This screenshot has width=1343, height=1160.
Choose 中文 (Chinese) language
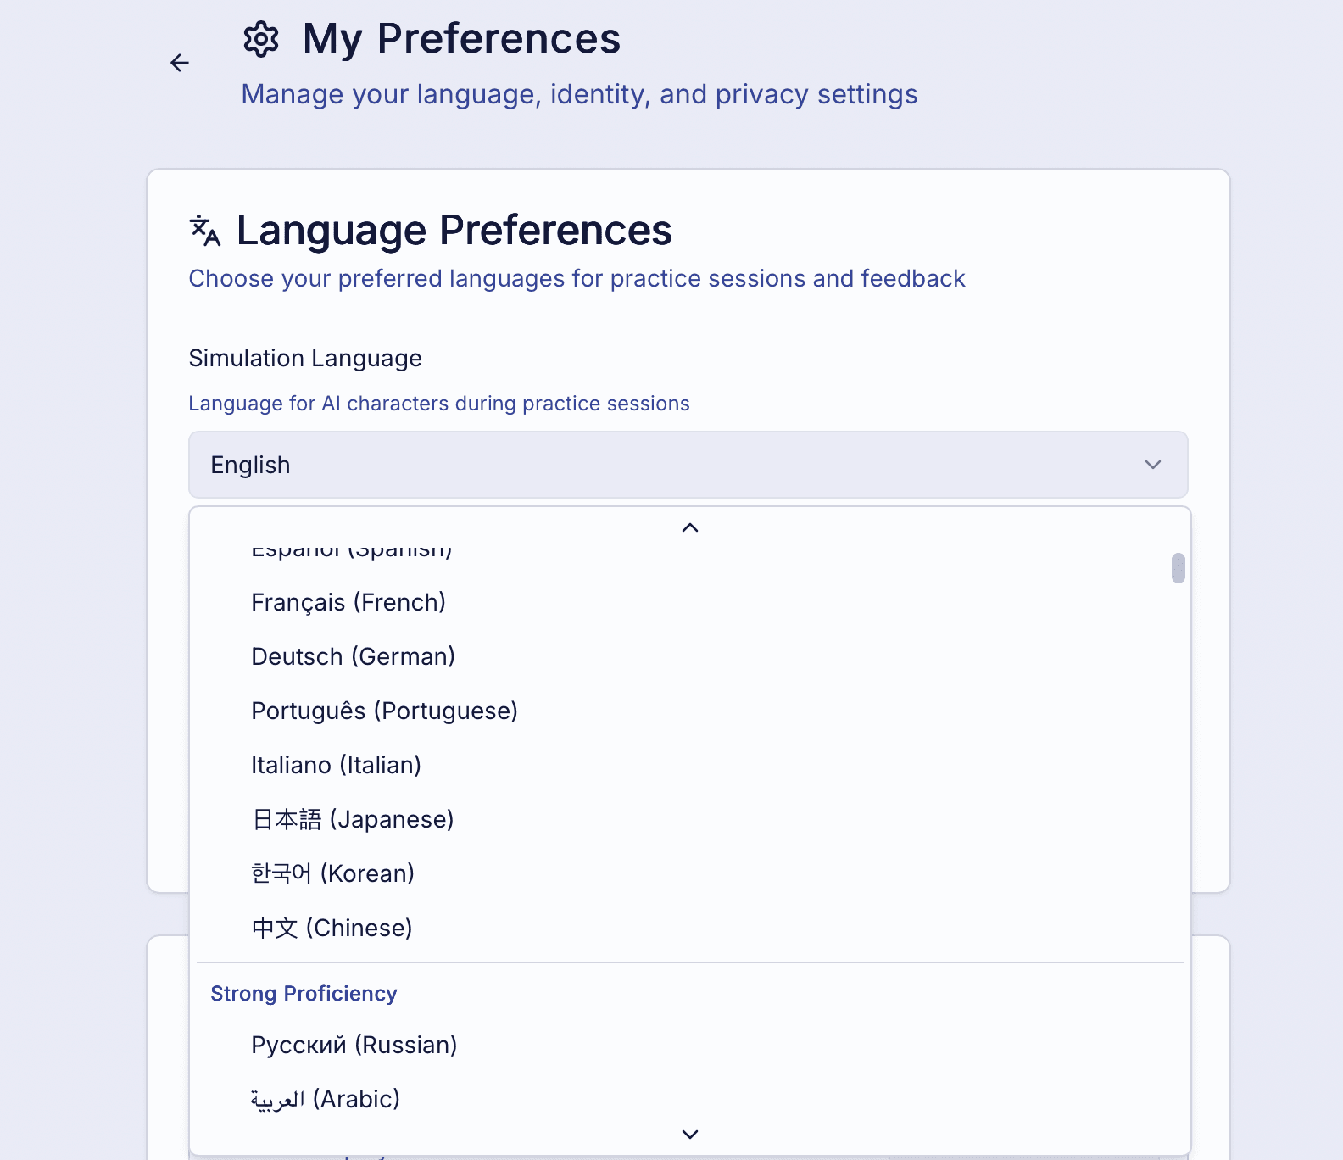click(x=332, y=927)
